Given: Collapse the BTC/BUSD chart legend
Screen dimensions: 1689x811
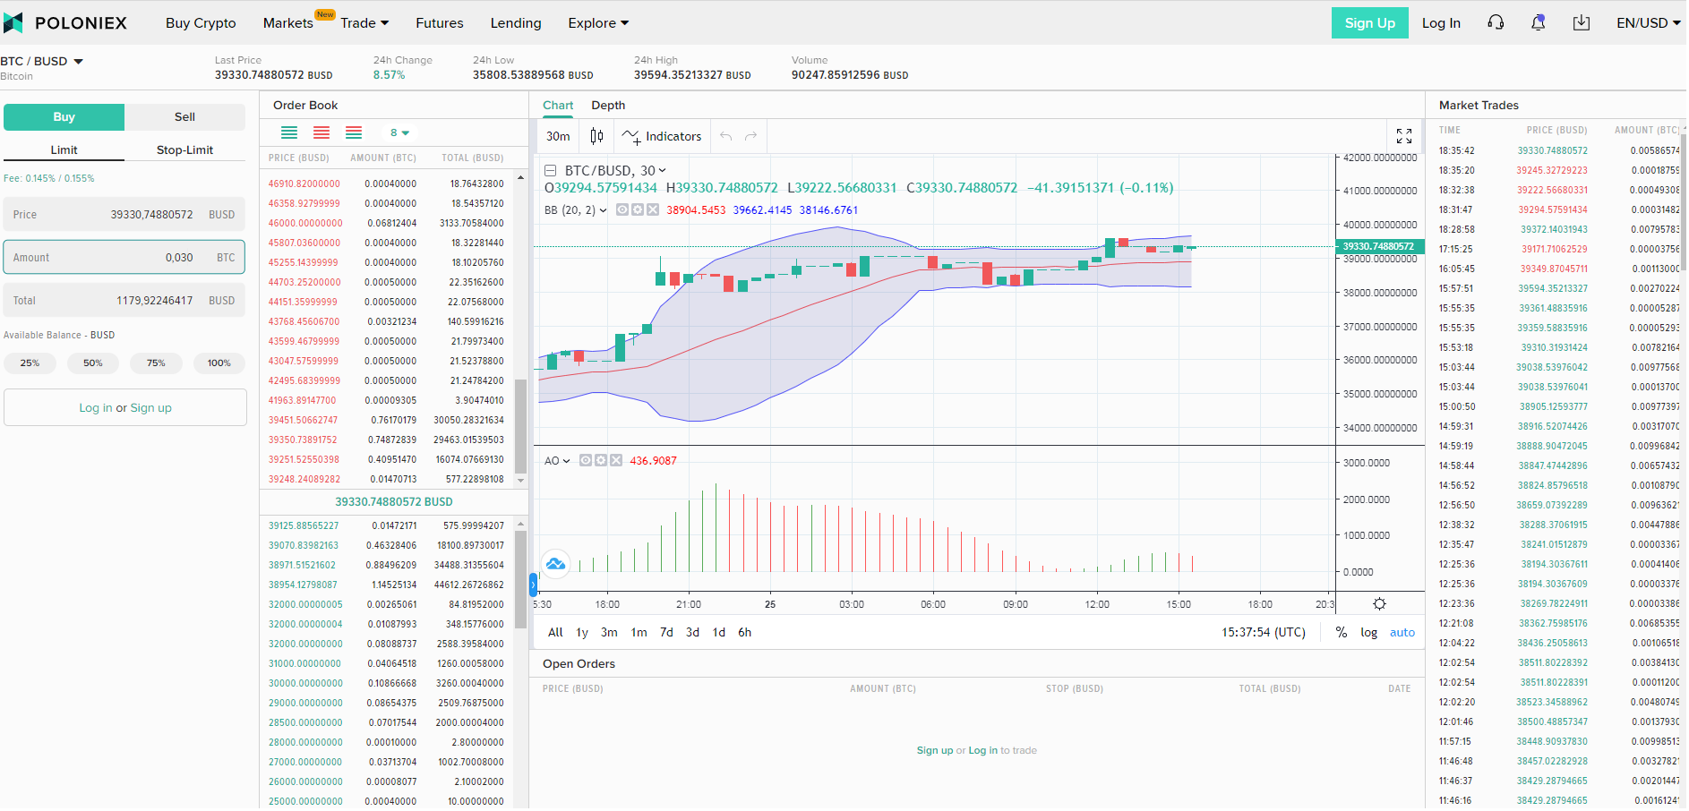Looking at the screenshot, I should [x=551, y=170].
